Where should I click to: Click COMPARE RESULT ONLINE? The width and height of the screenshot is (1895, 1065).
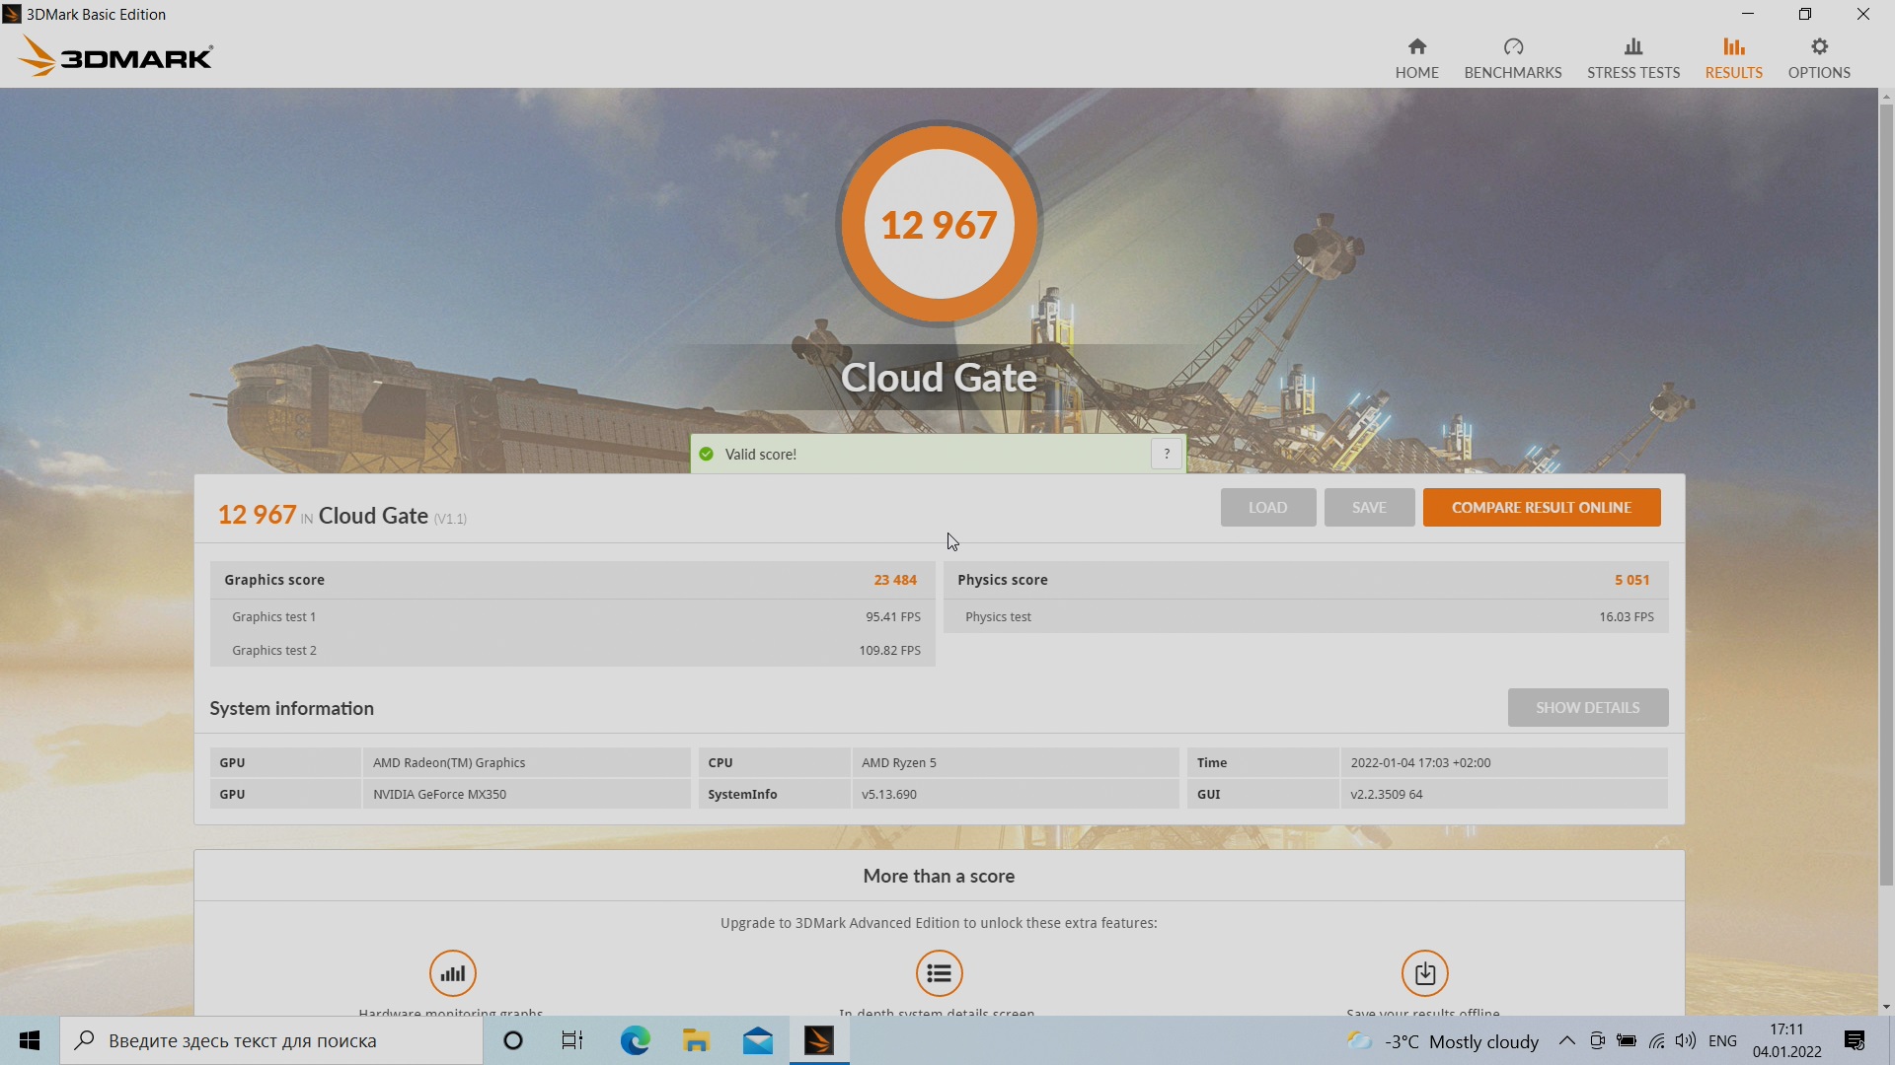pos(1541,507)
